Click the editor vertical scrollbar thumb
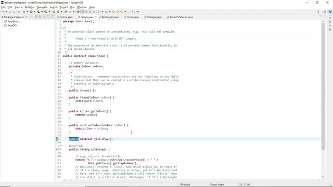The width and height of the screenshot is (333, 187). click(323, 86)
